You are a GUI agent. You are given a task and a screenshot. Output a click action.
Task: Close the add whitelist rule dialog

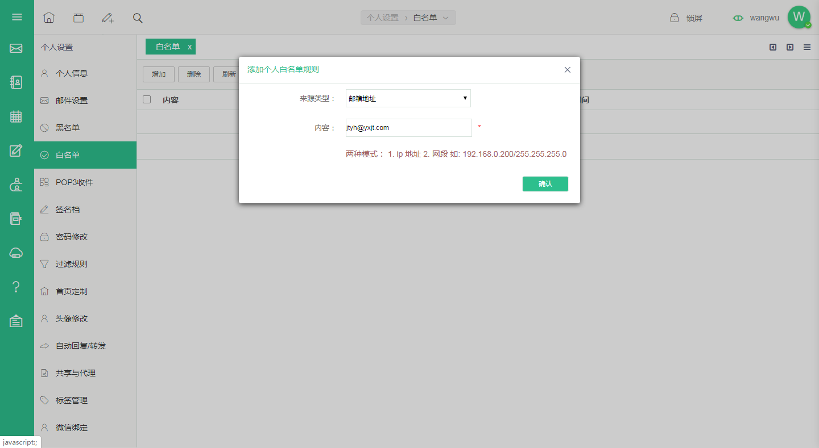tap(567, 70)
